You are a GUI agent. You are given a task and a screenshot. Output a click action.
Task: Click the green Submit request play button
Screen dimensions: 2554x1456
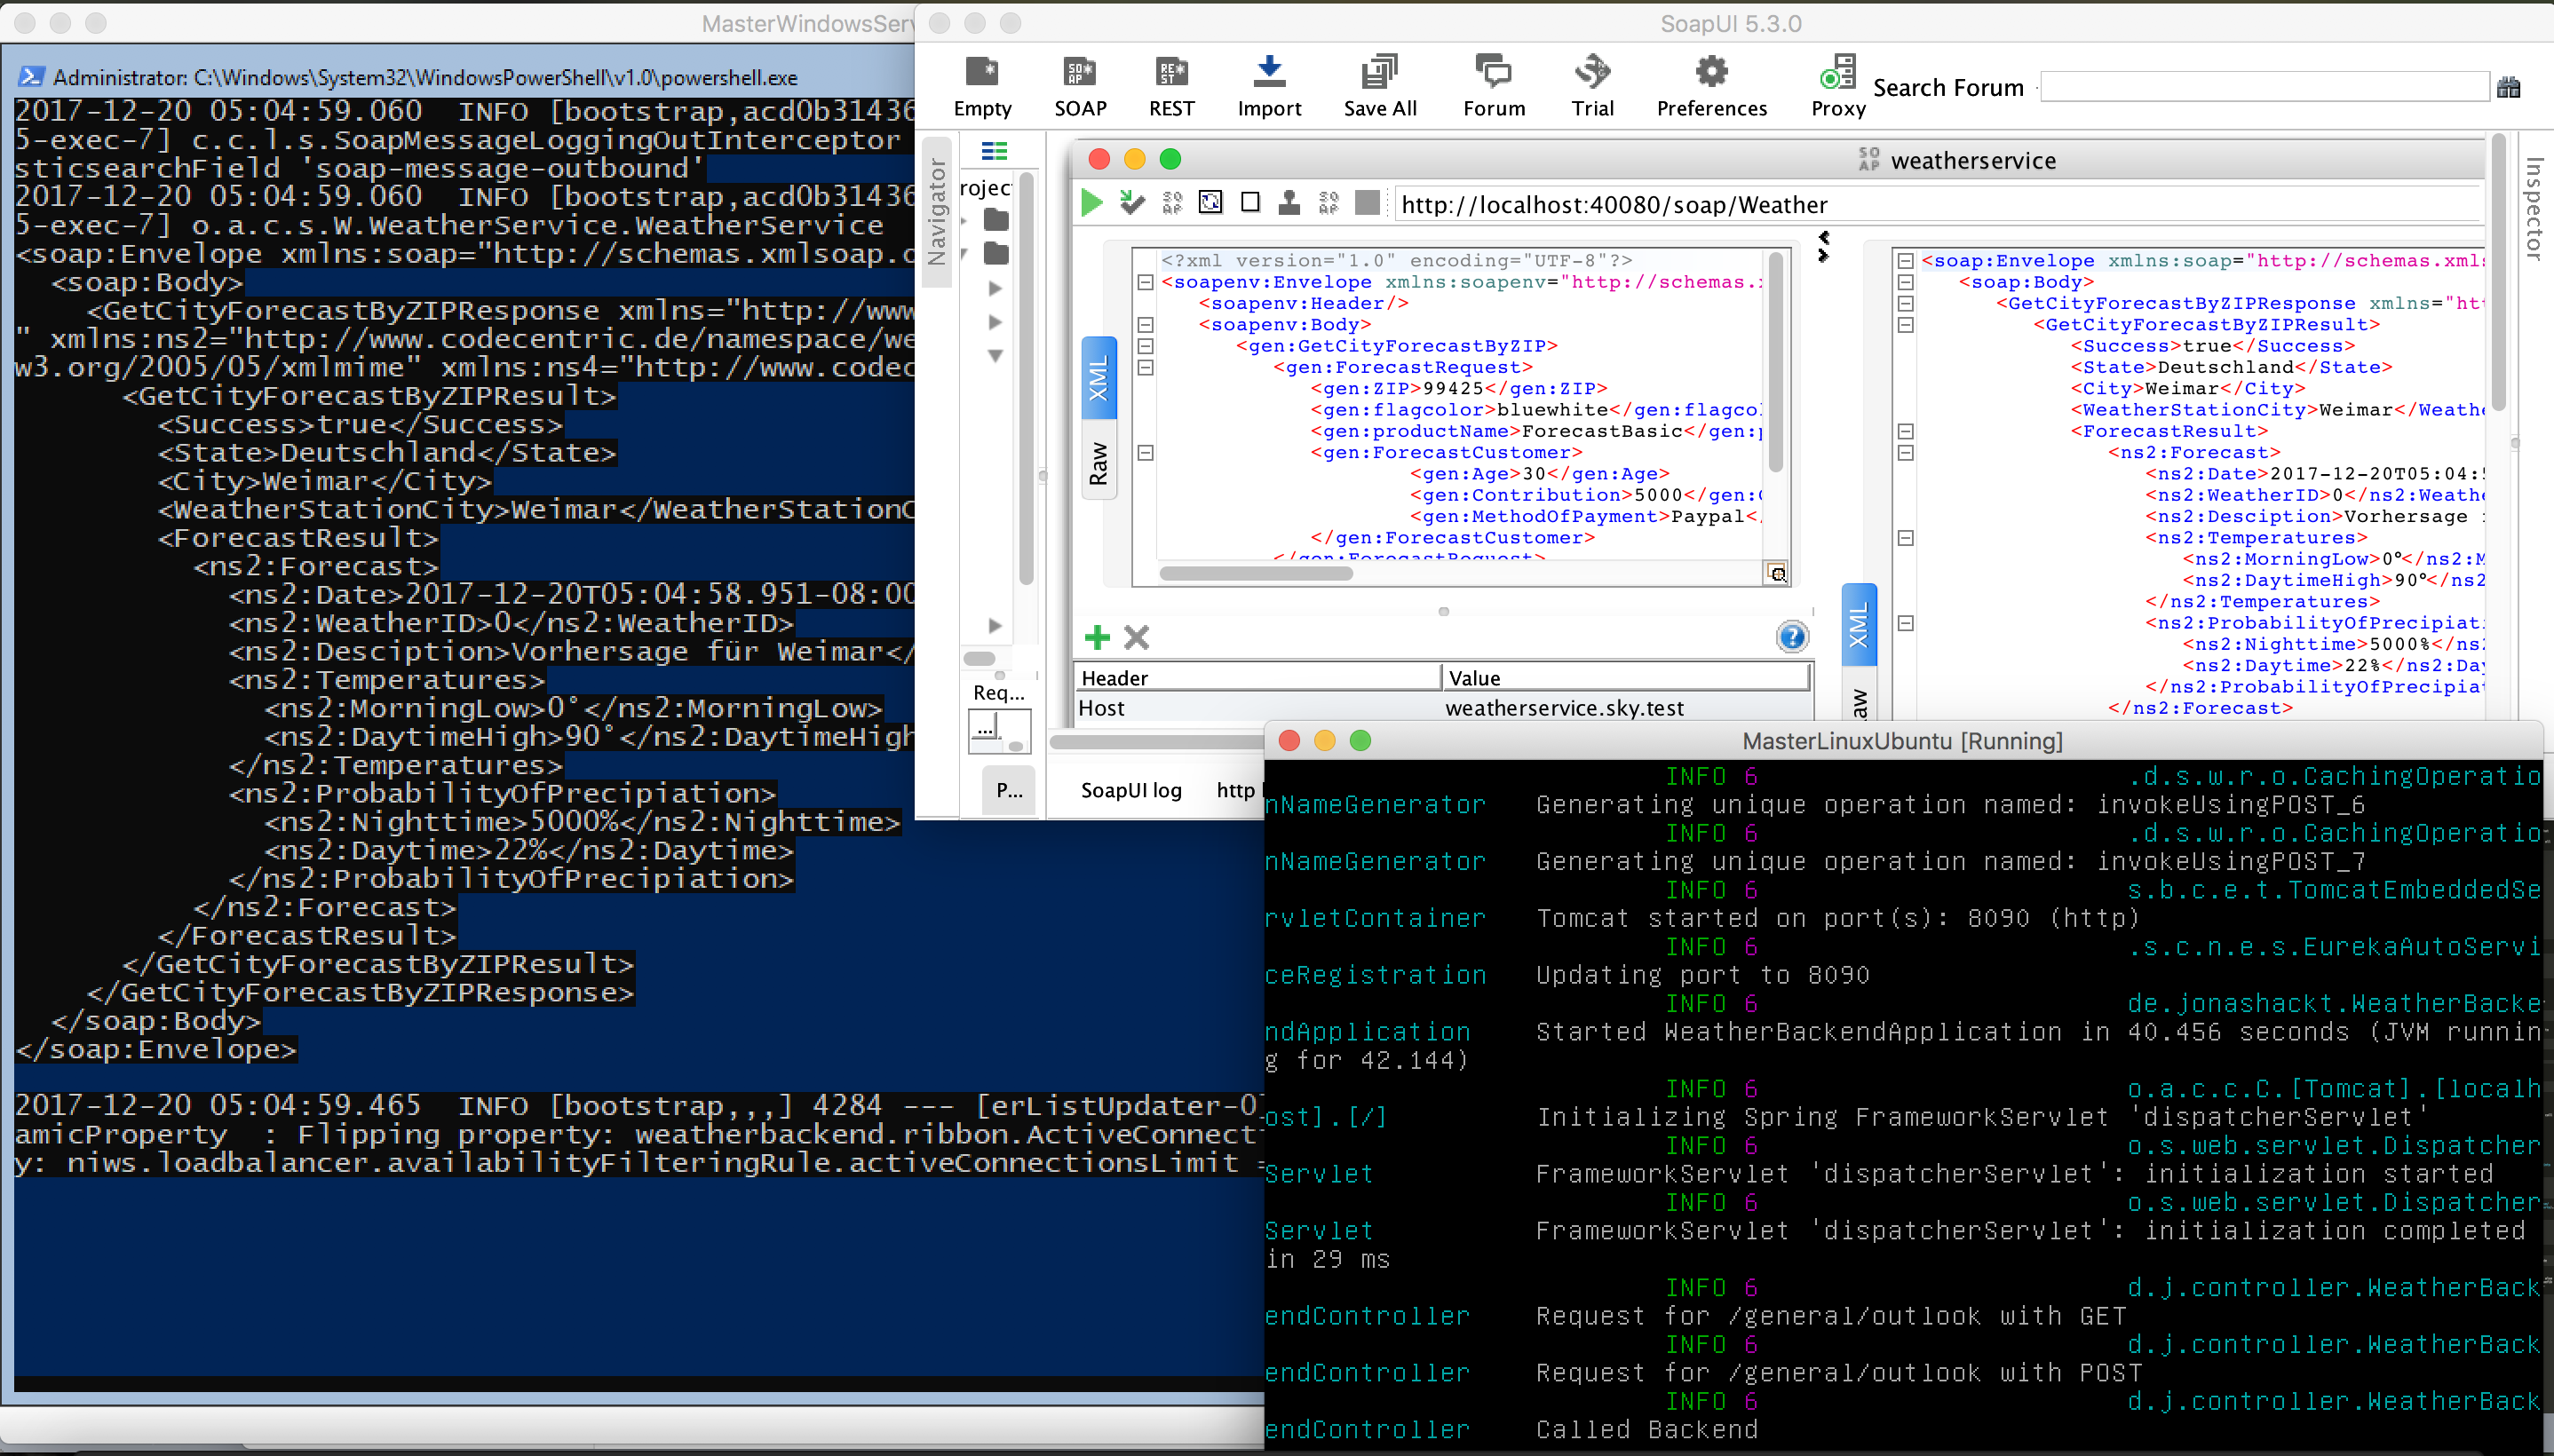point(1091,204)
